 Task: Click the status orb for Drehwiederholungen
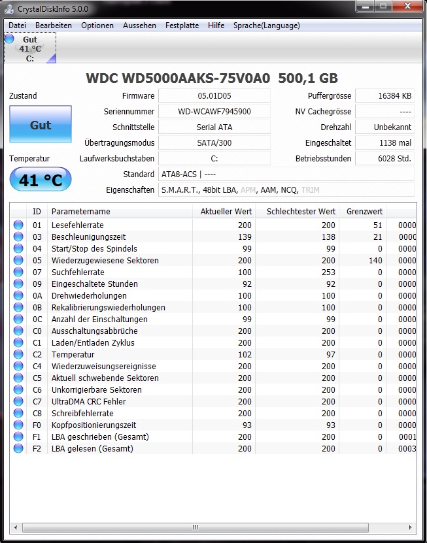coord(18,296)
